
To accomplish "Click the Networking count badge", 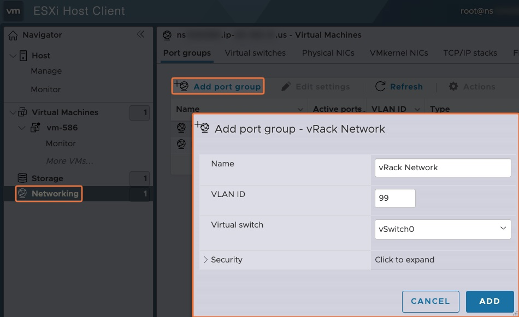I will tap(140, 194).
